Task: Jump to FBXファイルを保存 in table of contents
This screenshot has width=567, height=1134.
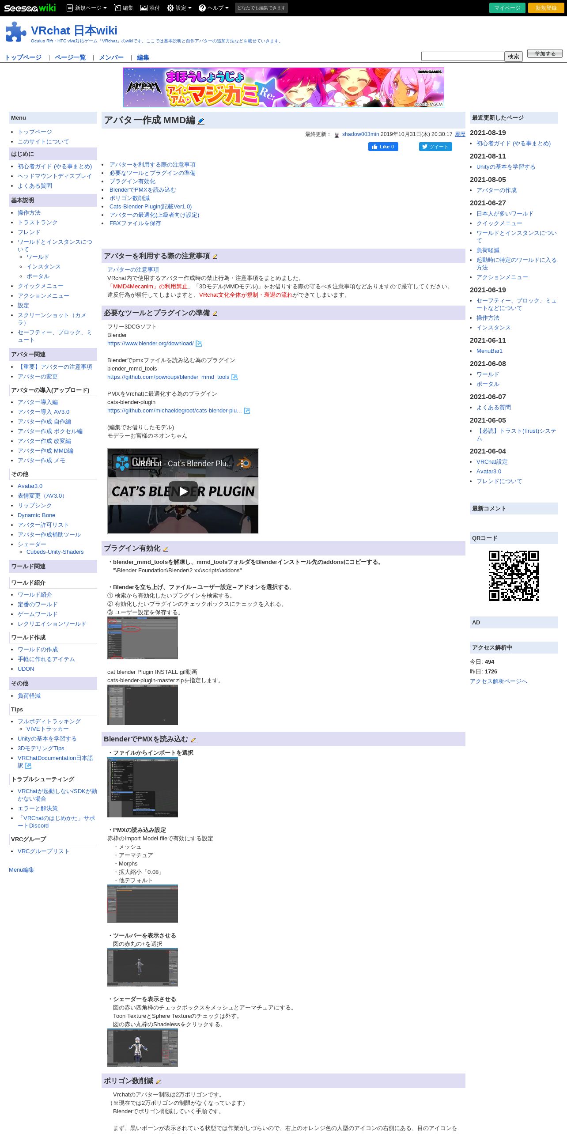Action: (135, 223)
